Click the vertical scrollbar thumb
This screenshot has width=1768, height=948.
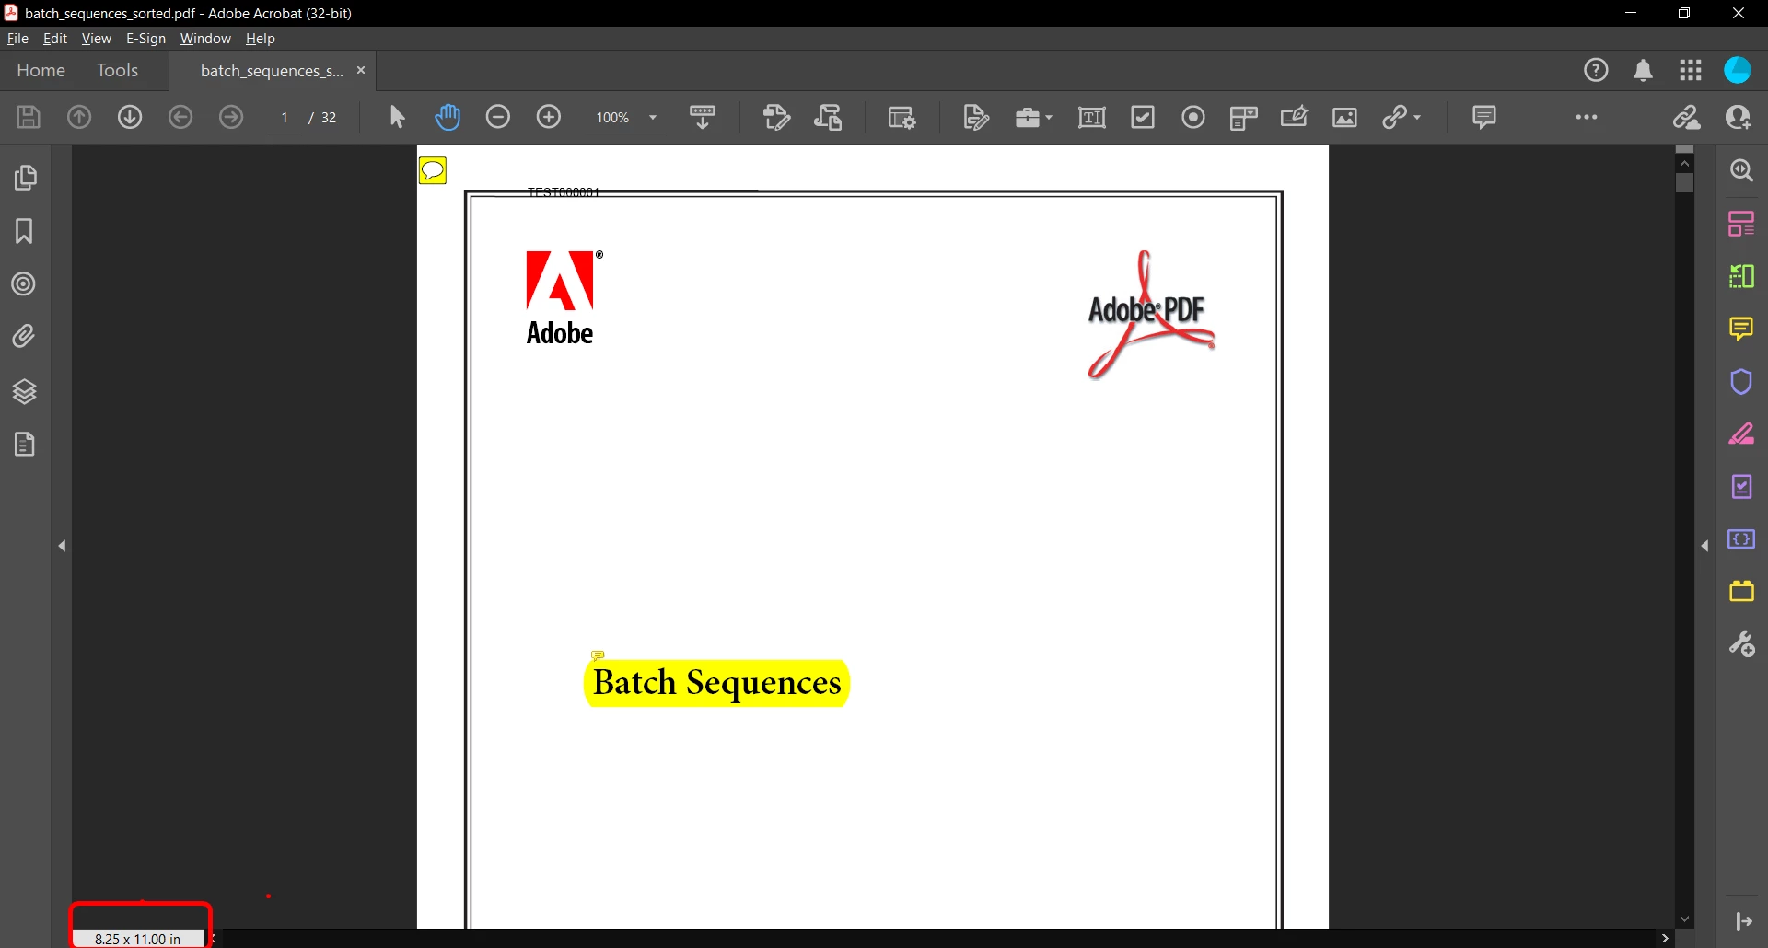tap(1685, 183)
